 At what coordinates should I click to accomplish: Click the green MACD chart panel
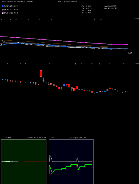click(24, 162)
